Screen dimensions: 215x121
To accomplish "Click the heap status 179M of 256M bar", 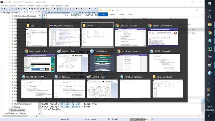I will point(141,120).
